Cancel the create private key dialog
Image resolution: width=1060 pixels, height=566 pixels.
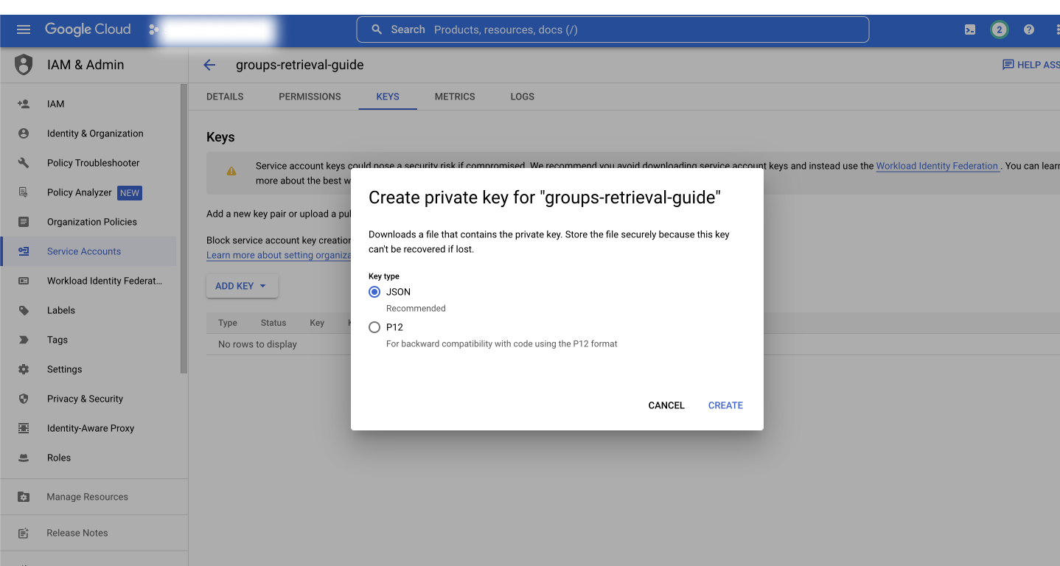pos(666,405)
